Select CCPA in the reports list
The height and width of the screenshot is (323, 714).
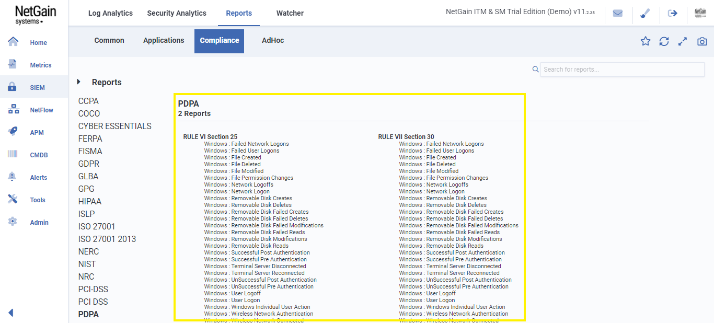pos(88,101)
